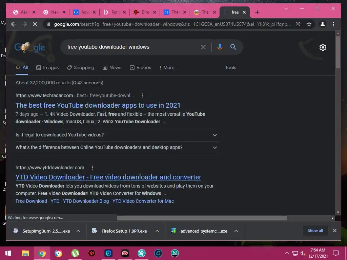Click the YTD sitelink
Viewport: 347px width, 260px height.
(x=55, y=201)
